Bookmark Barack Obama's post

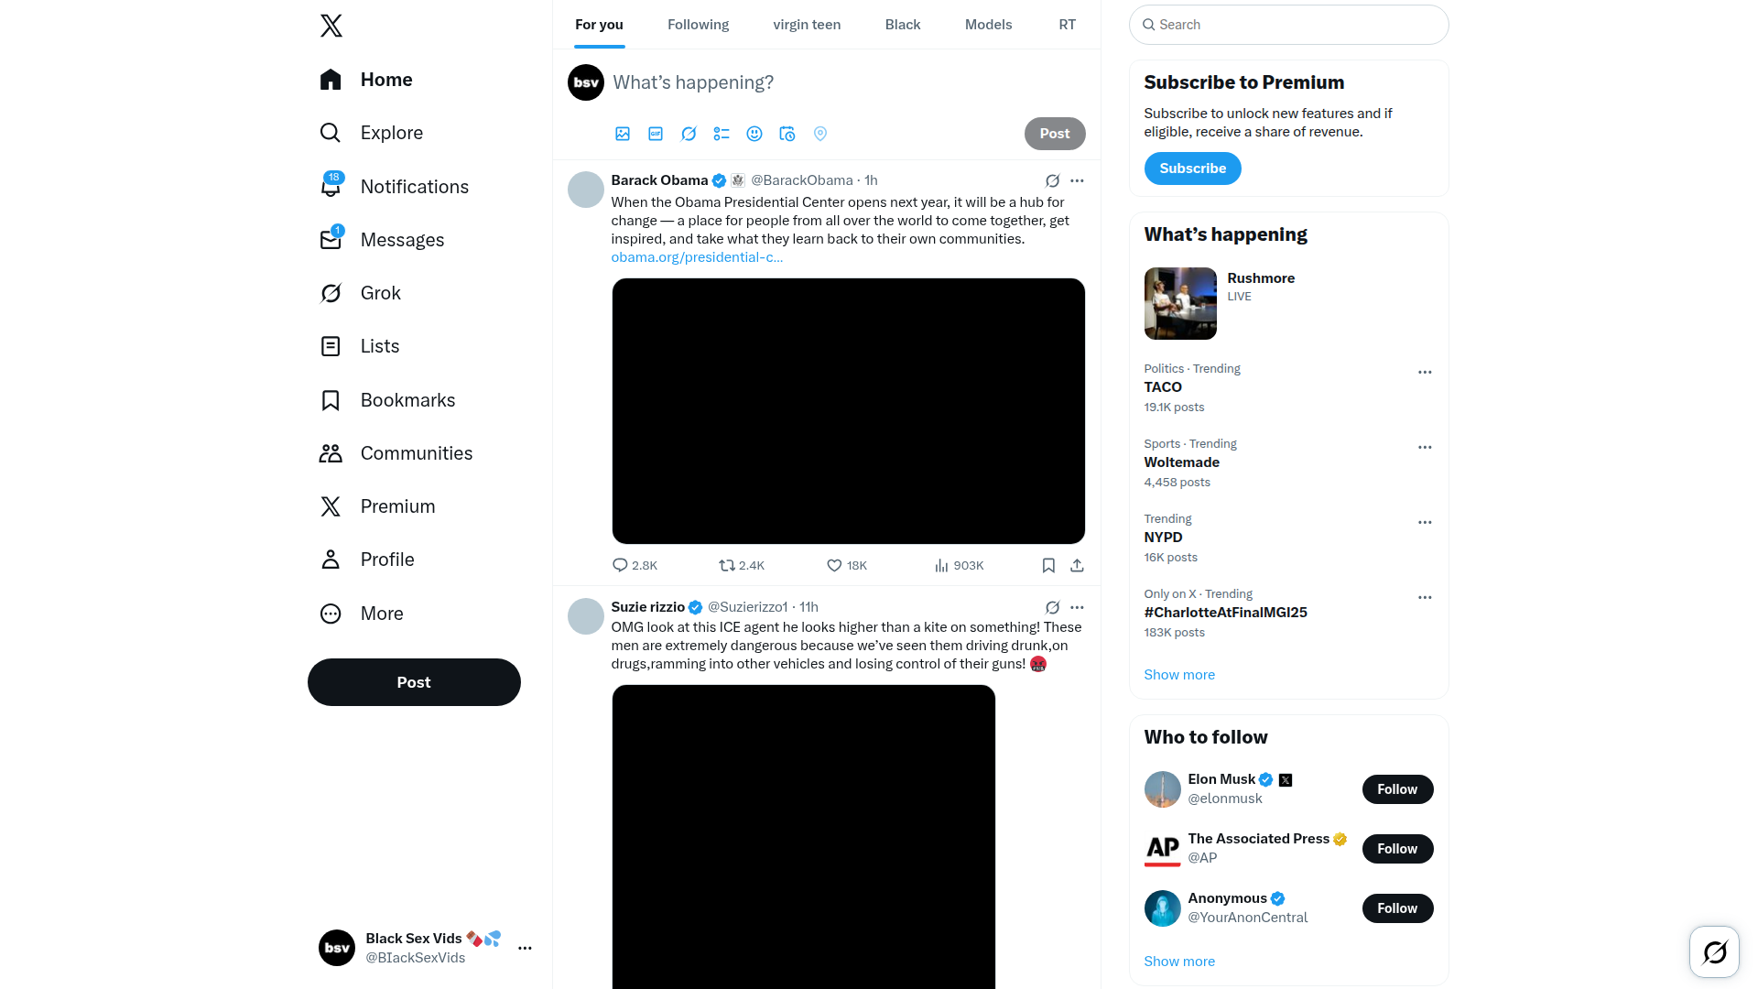pyautogui.click(x=1048, y=566)
